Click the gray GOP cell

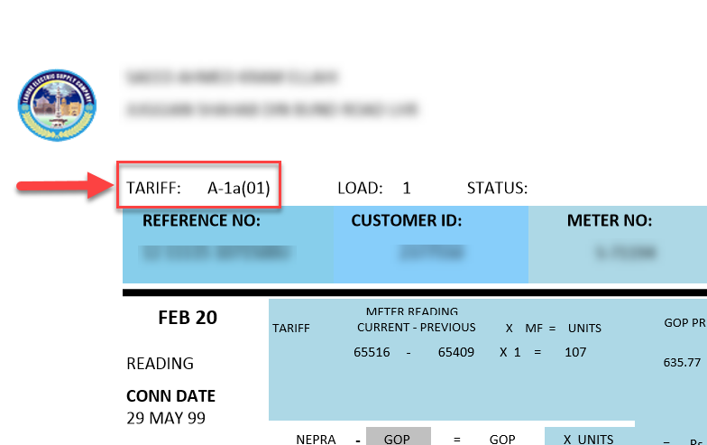click(399, 437)
